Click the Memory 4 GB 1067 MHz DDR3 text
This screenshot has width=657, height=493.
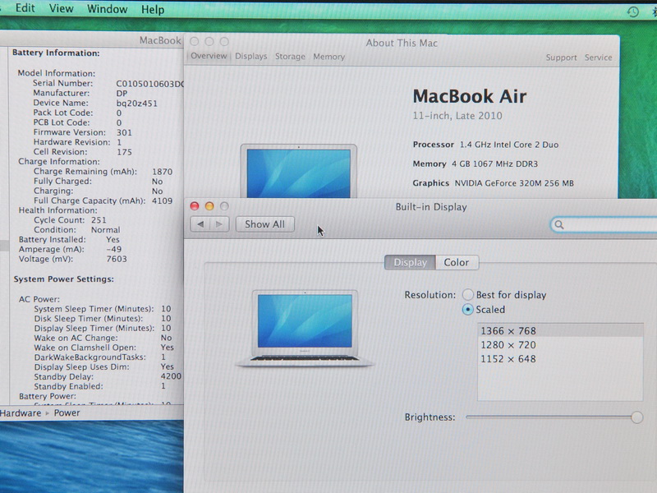click(x=476, y=164)
